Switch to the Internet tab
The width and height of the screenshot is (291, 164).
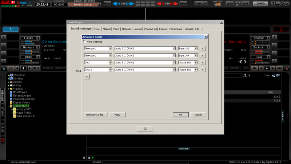[x=137, y=29]
